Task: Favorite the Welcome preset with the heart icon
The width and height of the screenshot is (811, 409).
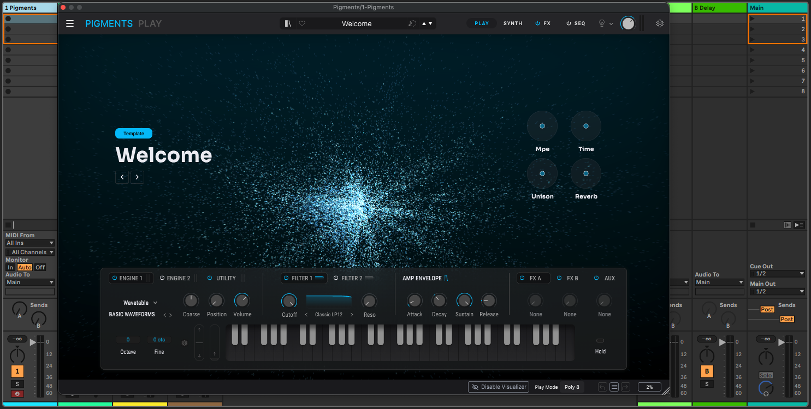Action: (302, 23)
